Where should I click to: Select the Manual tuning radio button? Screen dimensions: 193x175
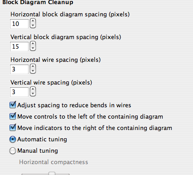[13, 151]
